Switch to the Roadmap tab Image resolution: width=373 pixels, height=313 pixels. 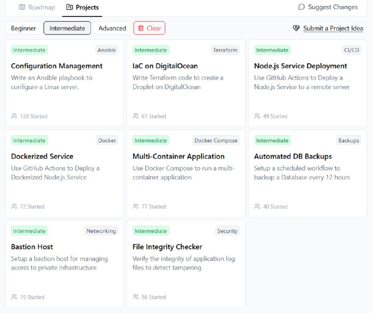pyautogui.click(x=37, y=7)
